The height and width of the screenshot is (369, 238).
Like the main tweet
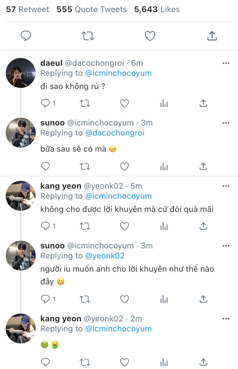(x=150, y=36)
